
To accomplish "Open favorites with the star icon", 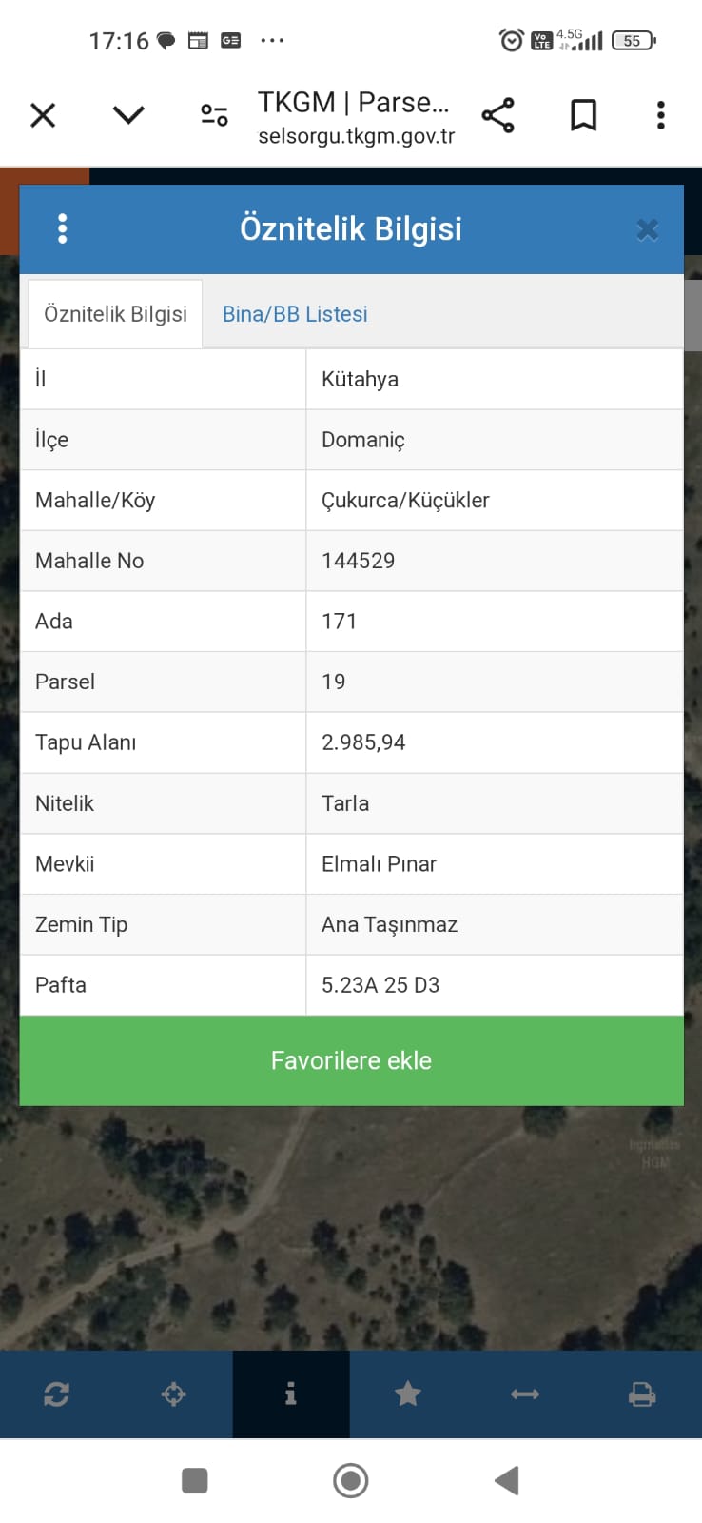I will pyautogui.click(x=408, y=1394).
